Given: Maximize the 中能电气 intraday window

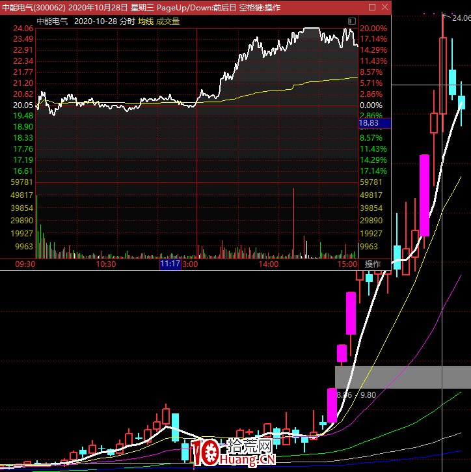Looking at the screenshot, I should [372, 7].
